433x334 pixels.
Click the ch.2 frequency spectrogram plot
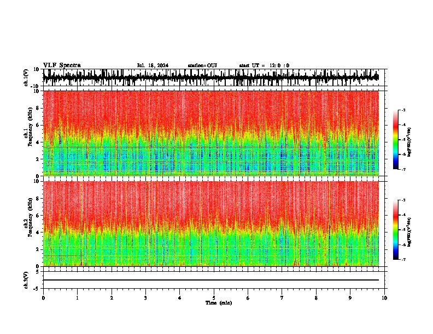click(211, 224)
